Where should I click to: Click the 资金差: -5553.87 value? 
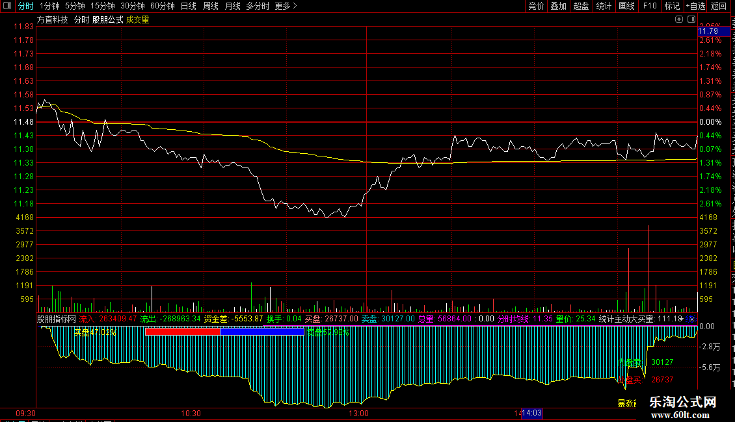(234, 319)
